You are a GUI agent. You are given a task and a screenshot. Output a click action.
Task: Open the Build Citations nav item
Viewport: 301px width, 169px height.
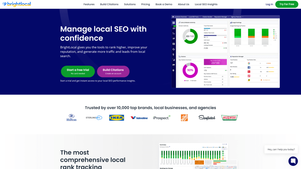pyautogui.click(x=109, y=4)
